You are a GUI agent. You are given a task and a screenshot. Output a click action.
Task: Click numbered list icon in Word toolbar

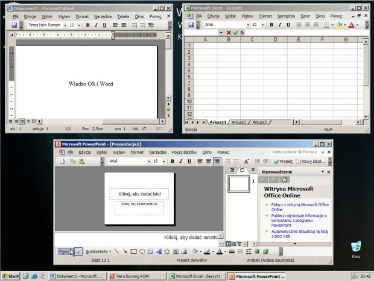(135, 25)
